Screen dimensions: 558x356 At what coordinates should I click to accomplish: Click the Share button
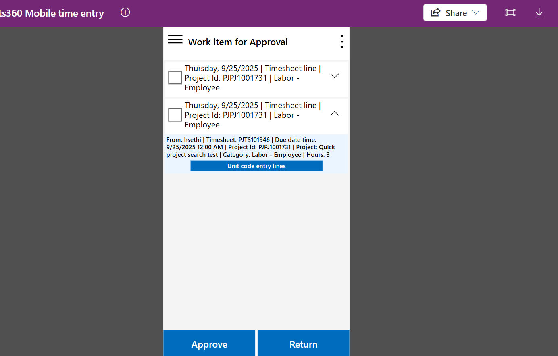pos(450,13)
